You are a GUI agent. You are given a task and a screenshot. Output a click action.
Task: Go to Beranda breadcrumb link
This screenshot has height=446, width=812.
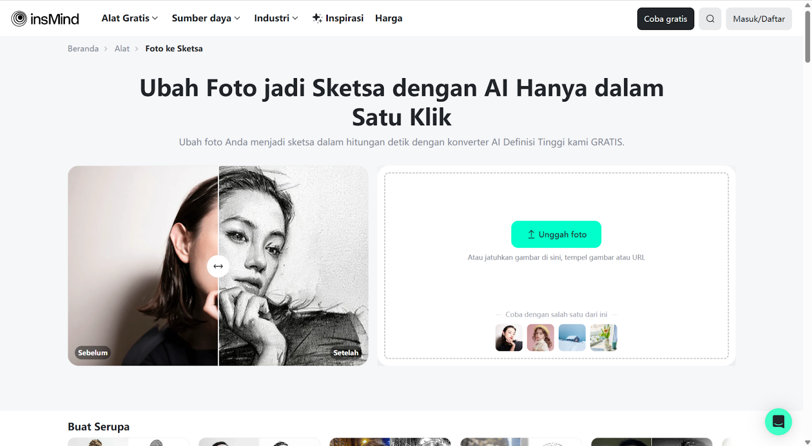pos(83,49)
